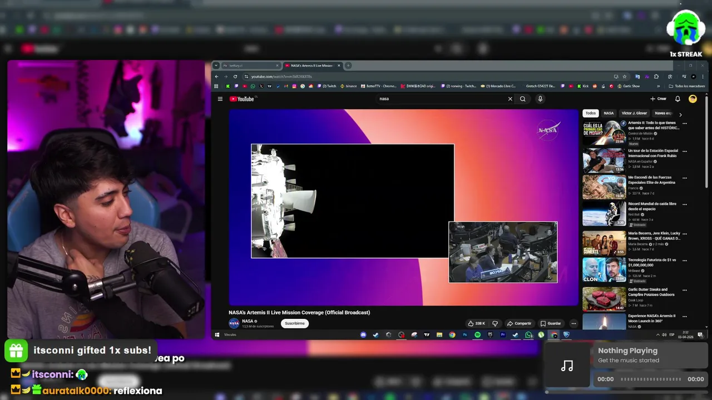The image size is (712, 400).
Task: Open Chrome tab search dropdown
Action: (216, 66)
